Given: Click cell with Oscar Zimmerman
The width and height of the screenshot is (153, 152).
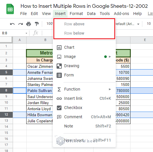Looking at the screenshot, I should pyautogui.click(x=40, y=66).
